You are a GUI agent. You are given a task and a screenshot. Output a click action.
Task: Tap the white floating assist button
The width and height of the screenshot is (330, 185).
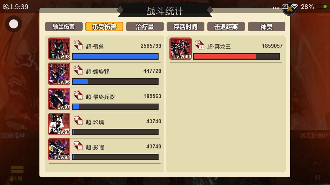14,24
